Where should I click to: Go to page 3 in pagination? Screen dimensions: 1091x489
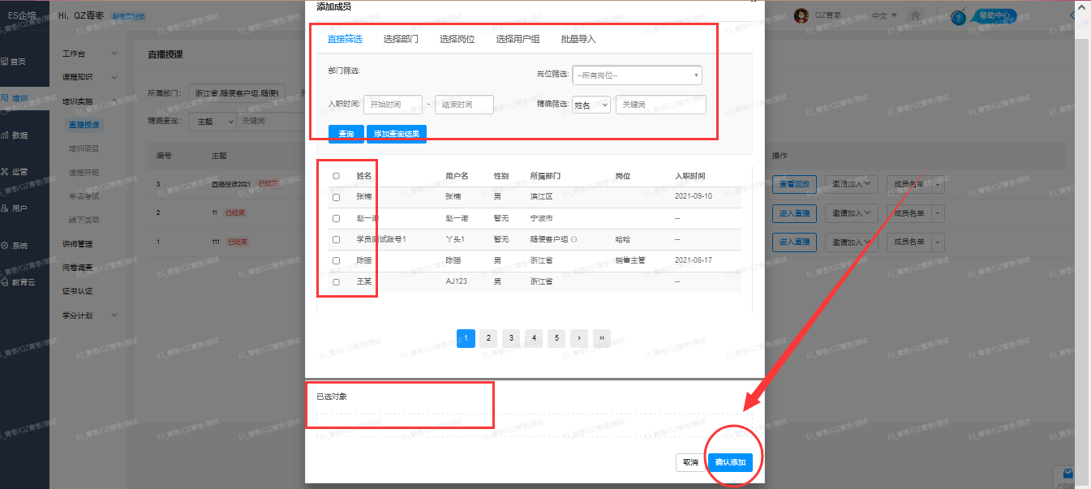(x=511, y=338)
